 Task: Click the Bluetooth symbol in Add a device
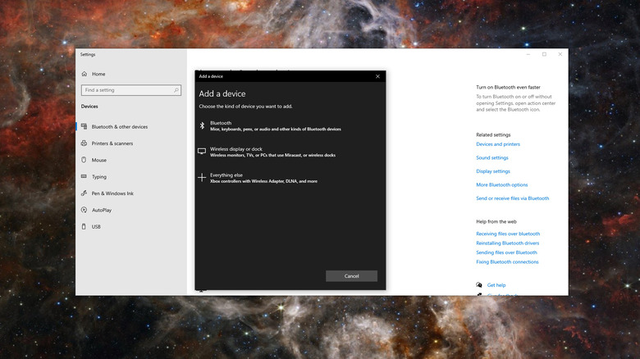click(202, 125)
